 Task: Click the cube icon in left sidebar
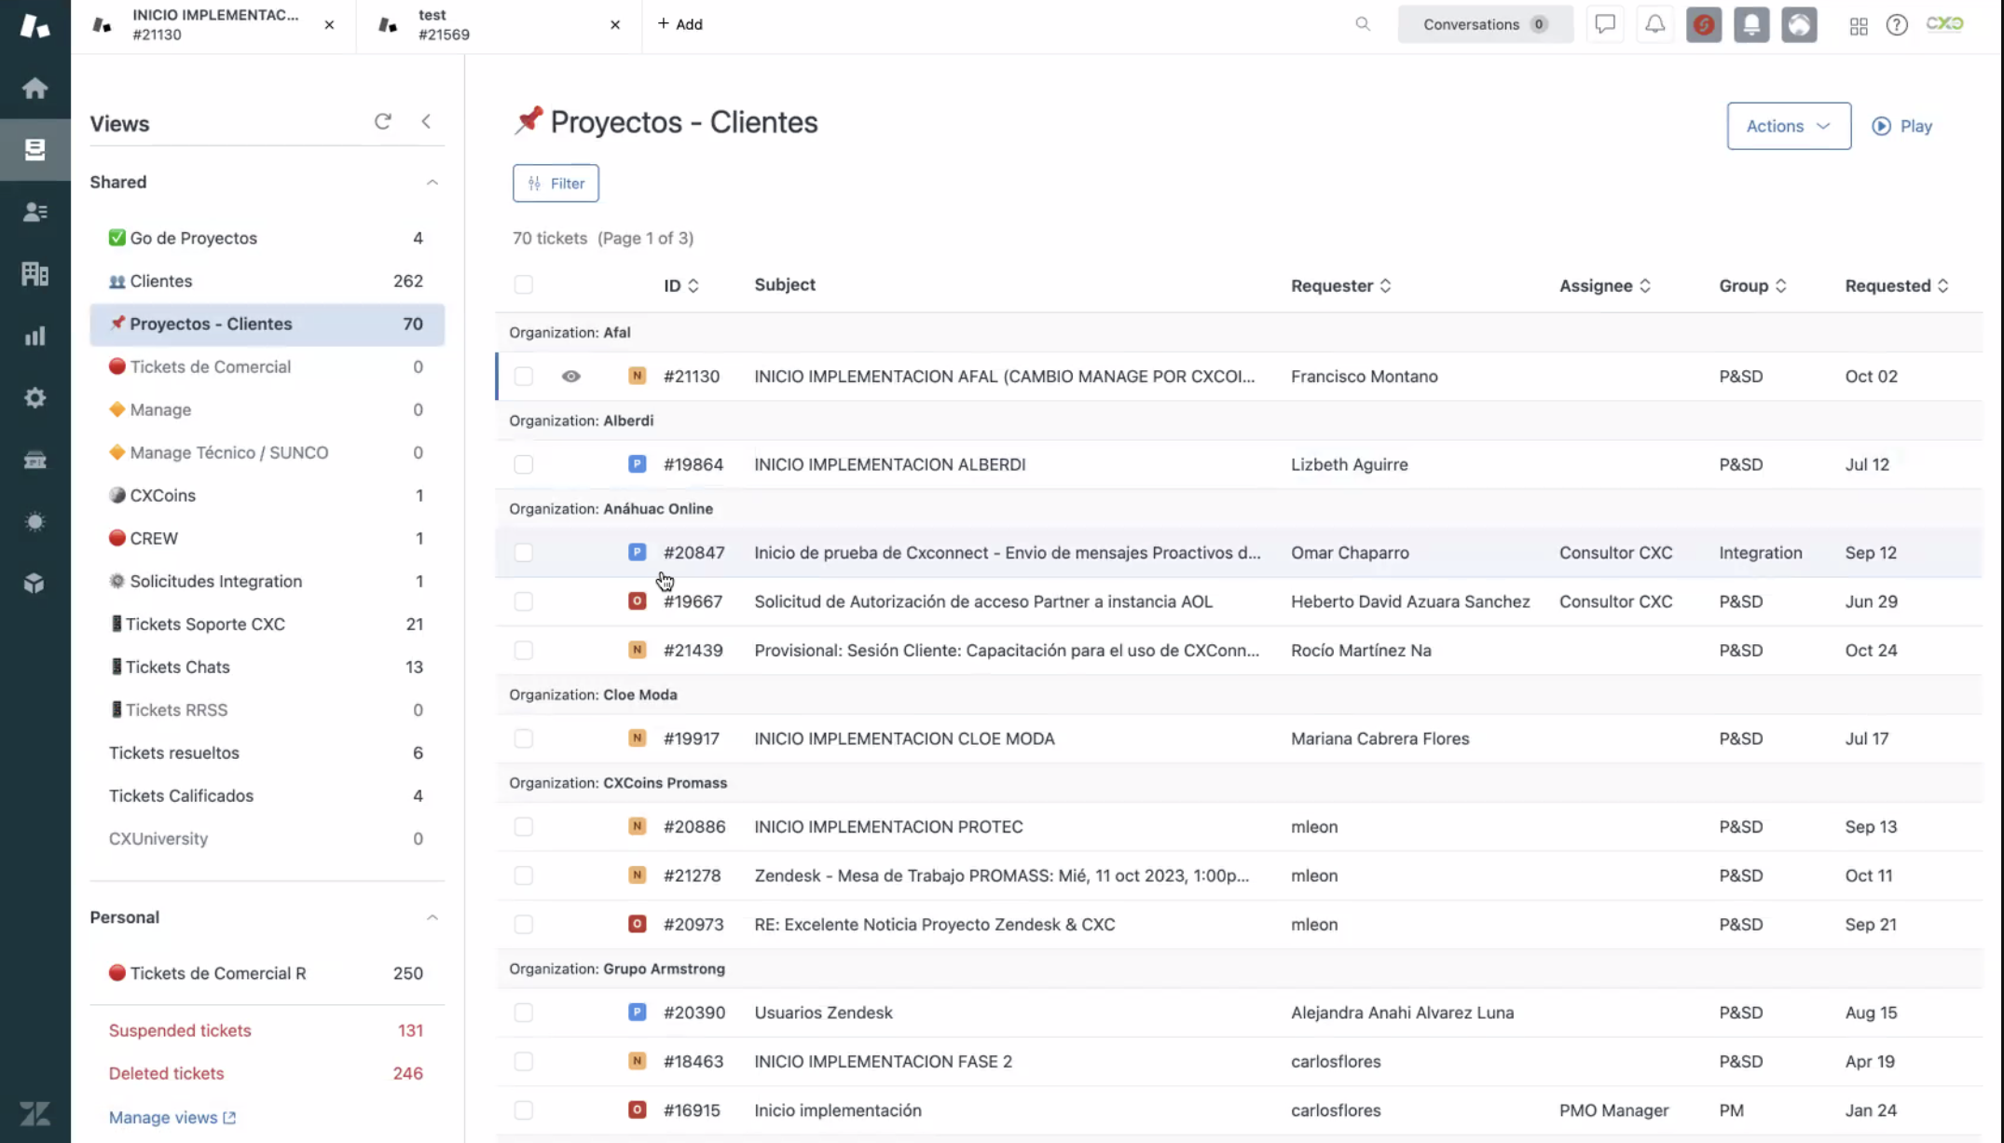[x=34, y=584]
